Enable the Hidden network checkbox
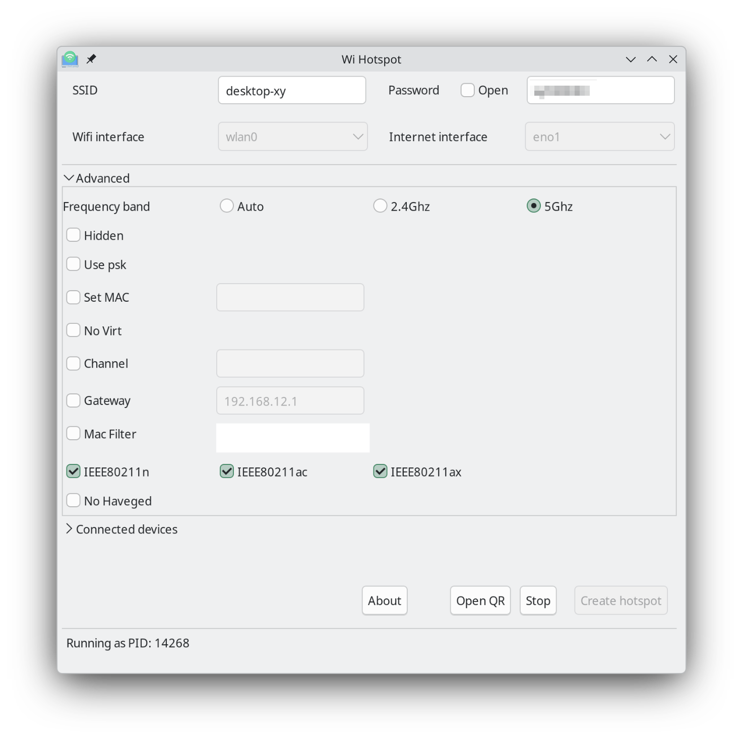Screen dimensions: 743x741 pyautogui.click(x=74, y=235)
